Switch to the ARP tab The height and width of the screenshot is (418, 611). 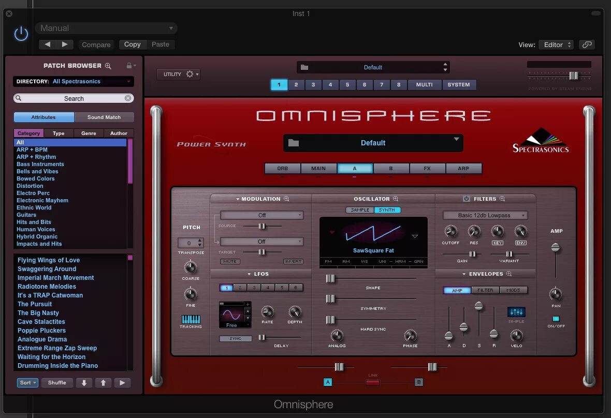(x=463, y=168)
